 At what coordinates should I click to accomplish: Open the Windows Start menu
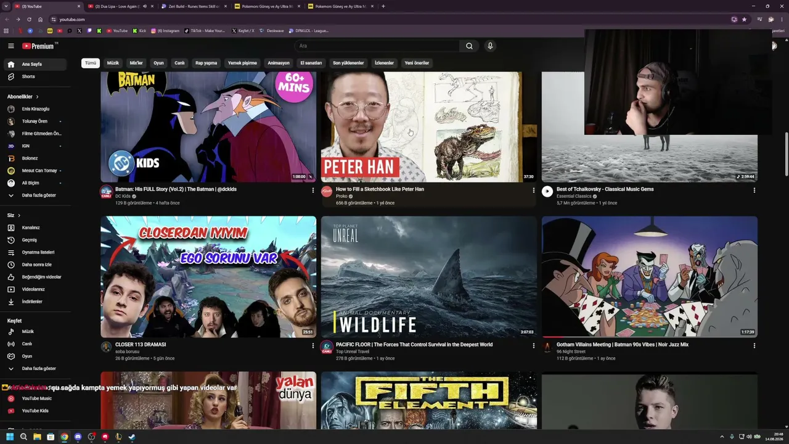click(10, 437)
